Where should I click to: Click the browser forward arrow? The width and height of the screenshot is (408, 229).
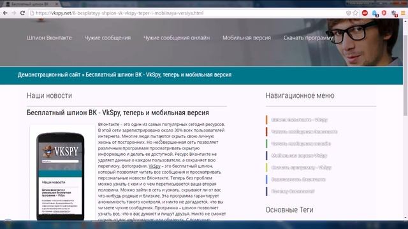click(14, 13)
